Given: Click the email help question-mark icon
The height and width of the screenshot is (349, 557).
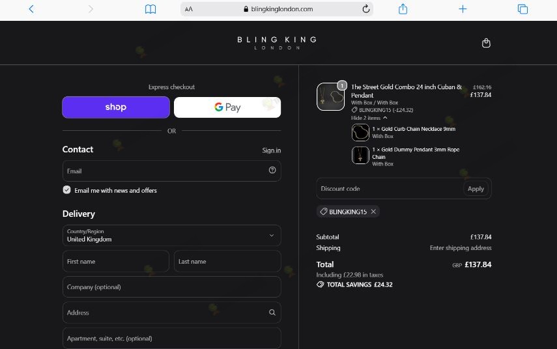Looking at the screenshot, I should click(x=272, y=170).
